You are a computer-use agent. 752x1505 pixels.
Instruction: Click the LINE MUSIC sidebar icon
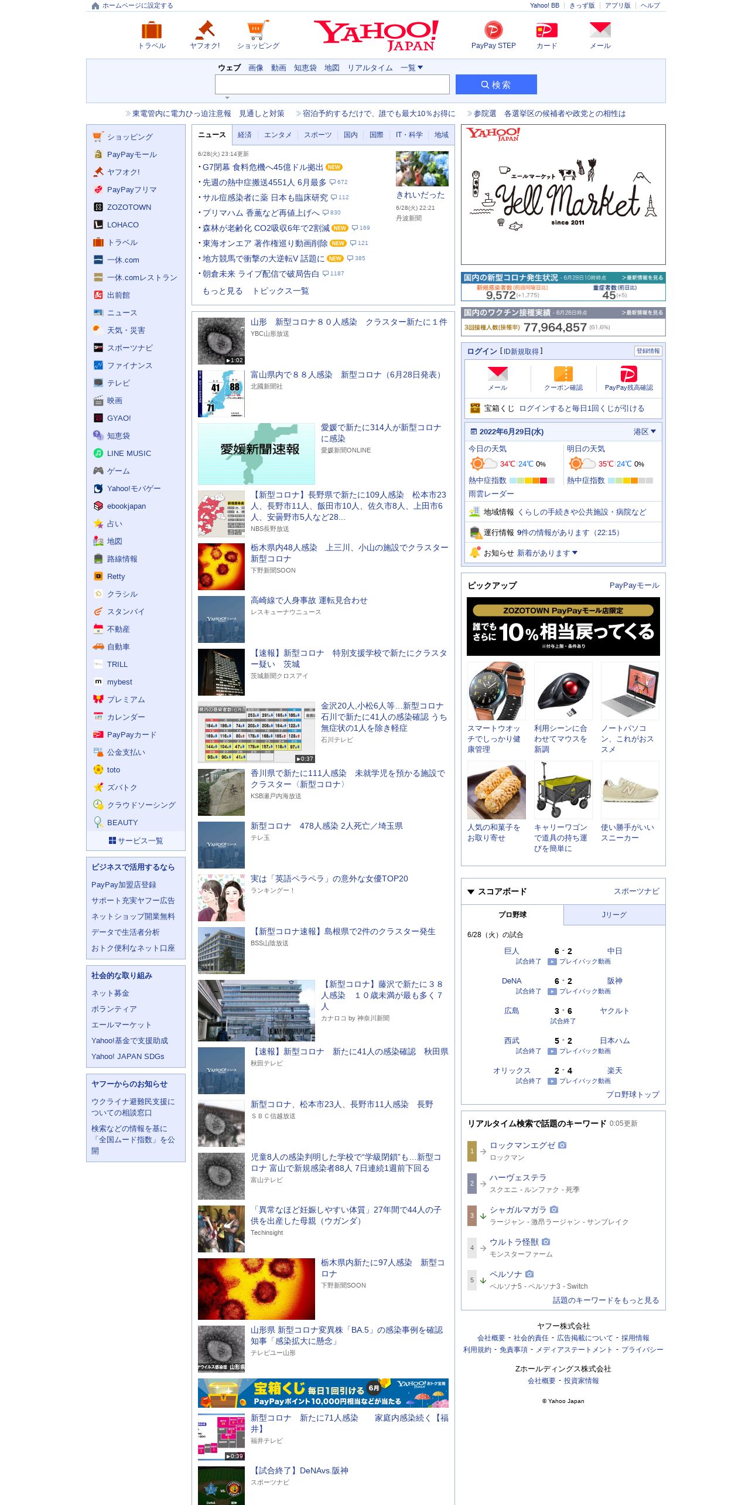coord(98,454)
